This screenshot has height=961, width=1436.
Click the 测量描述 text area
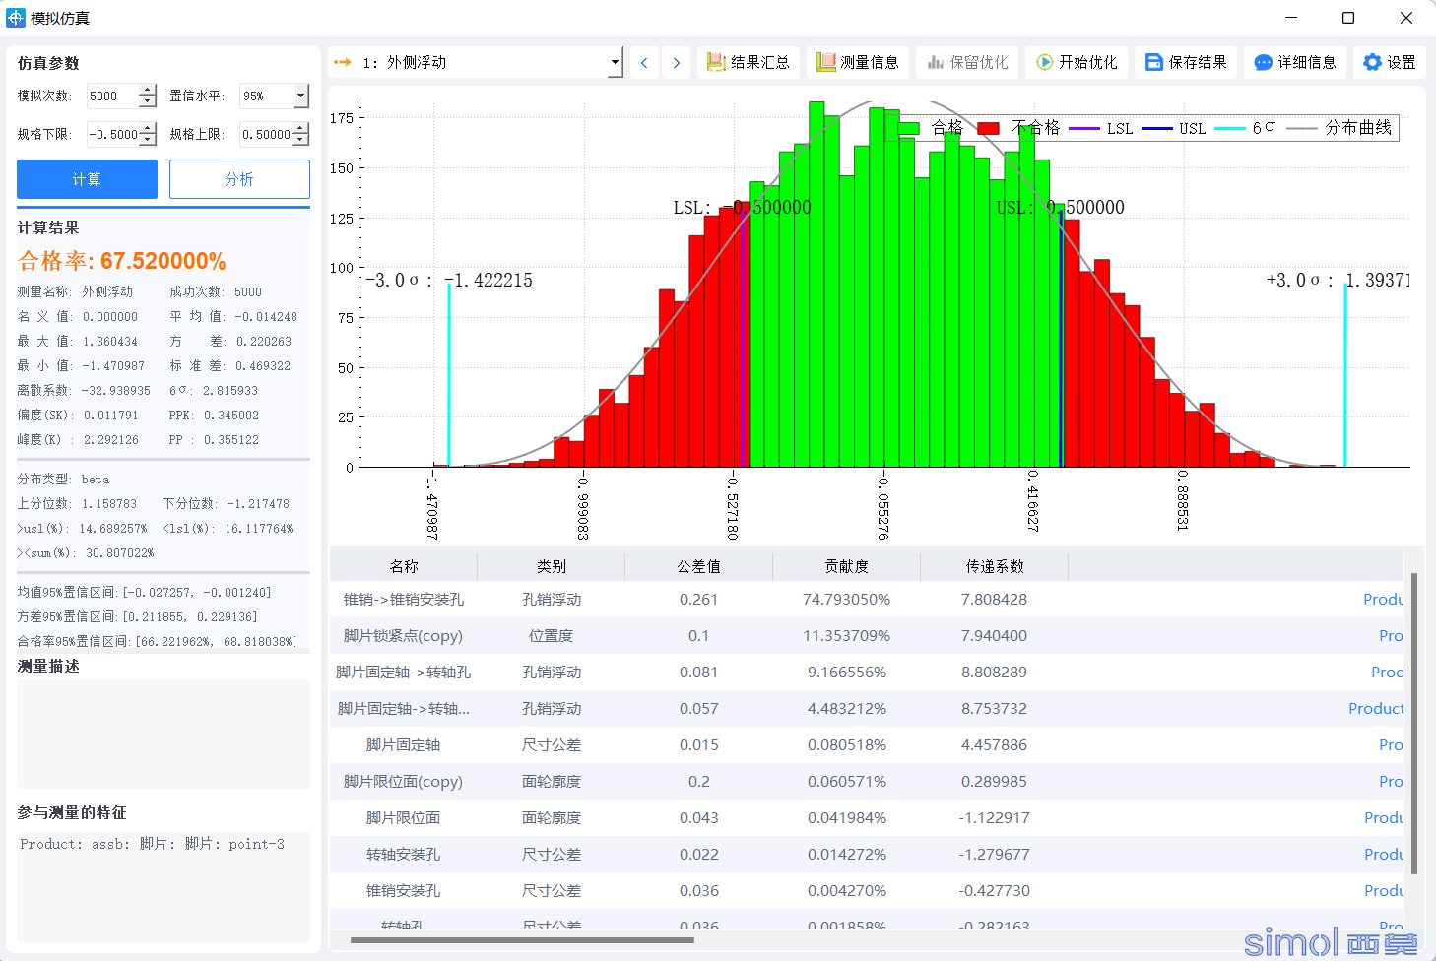pos(163,734)
